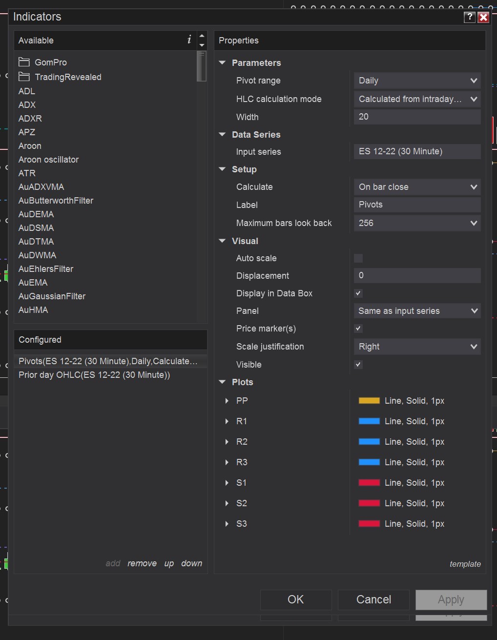Image resolution: width=497 pixels, height=640 pixels.
Task: Select the Aroon oscillator indicator
Action: pyautogui.click(x=48, y=160)
